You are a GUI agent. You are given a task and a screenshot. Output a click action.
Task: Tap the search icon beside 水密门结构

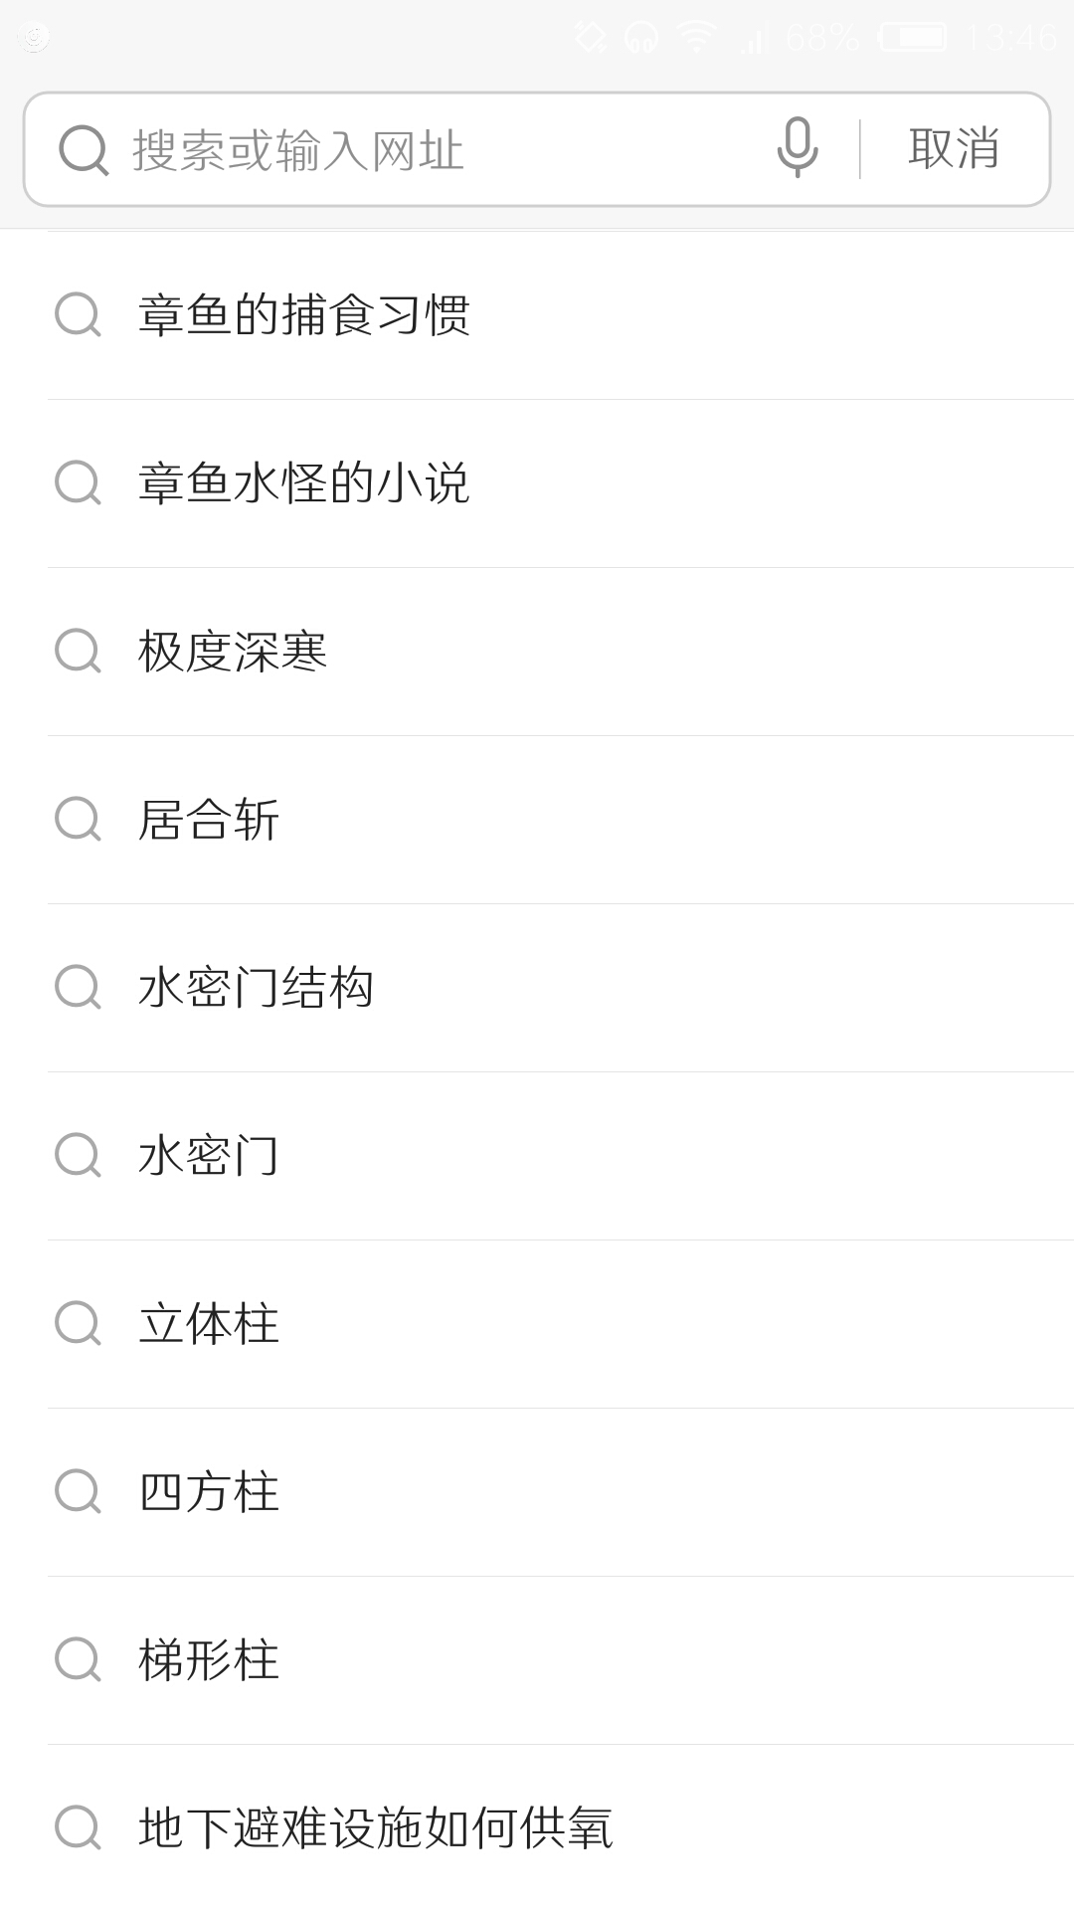(x=78, y=988)
